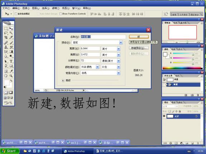Select the Dodge tool
Screen dimensions: 206x154
pos(11,56)
